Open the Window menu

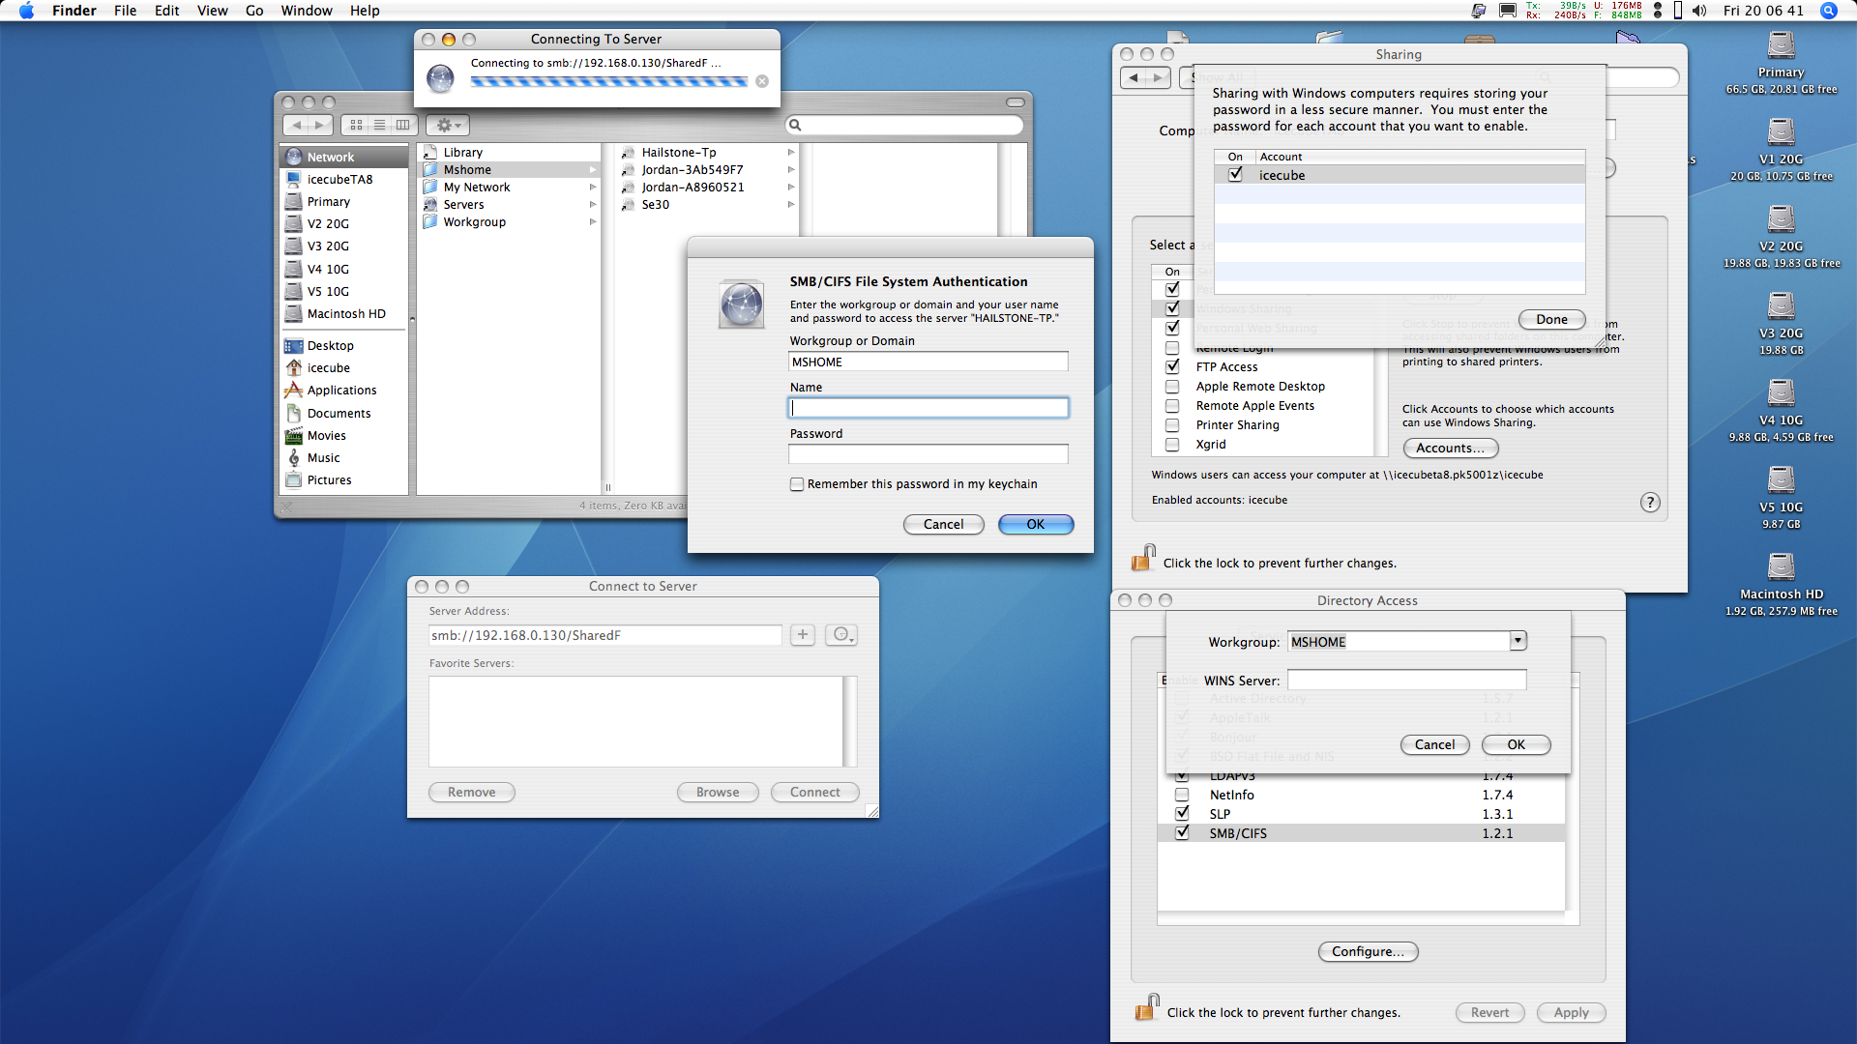(x=307, y=11)
